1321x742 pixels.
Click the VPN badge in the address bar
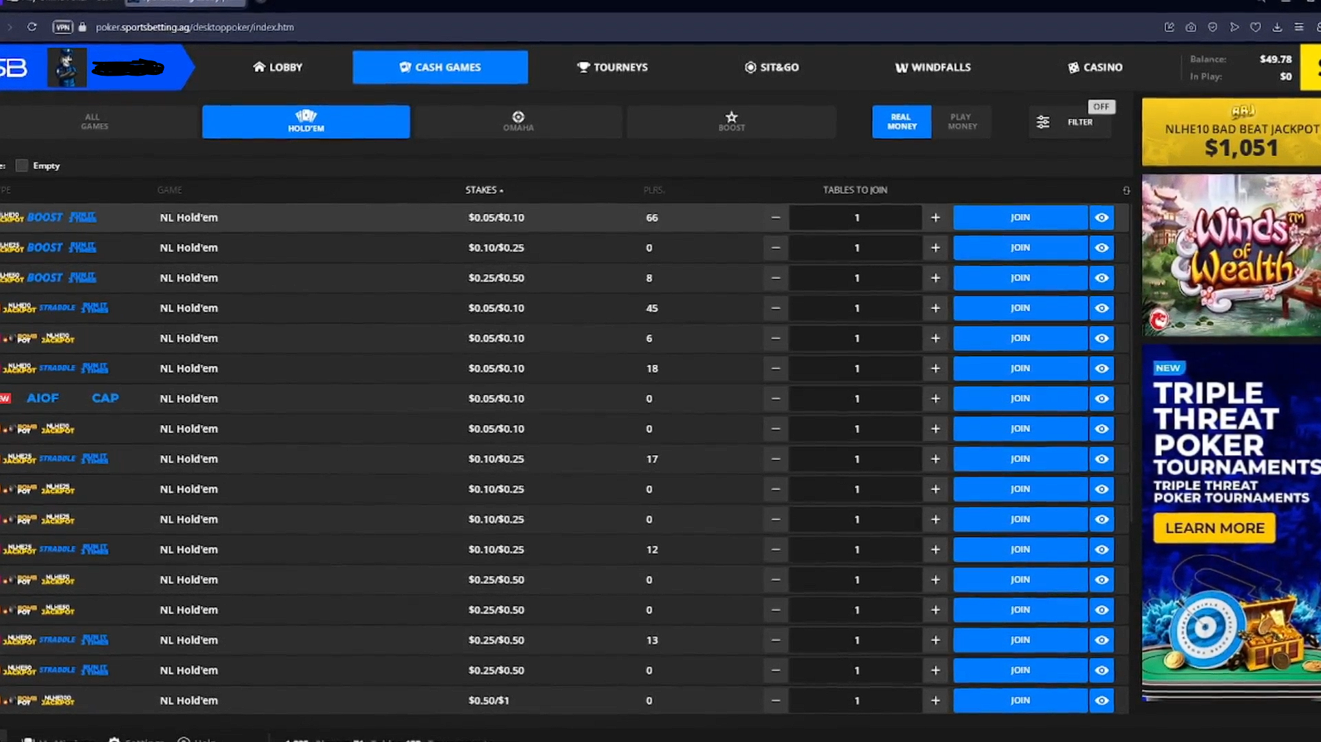click(x=63, y=27)
